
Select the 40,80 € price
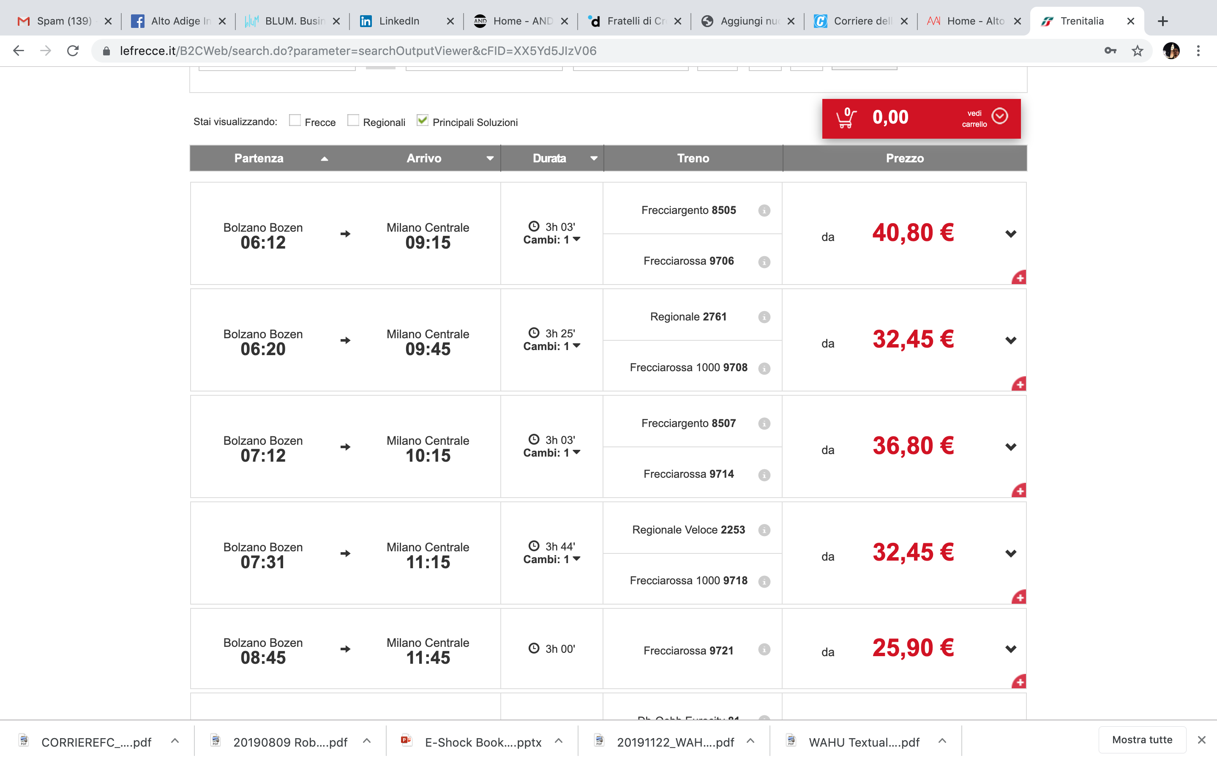click(913, 233)
